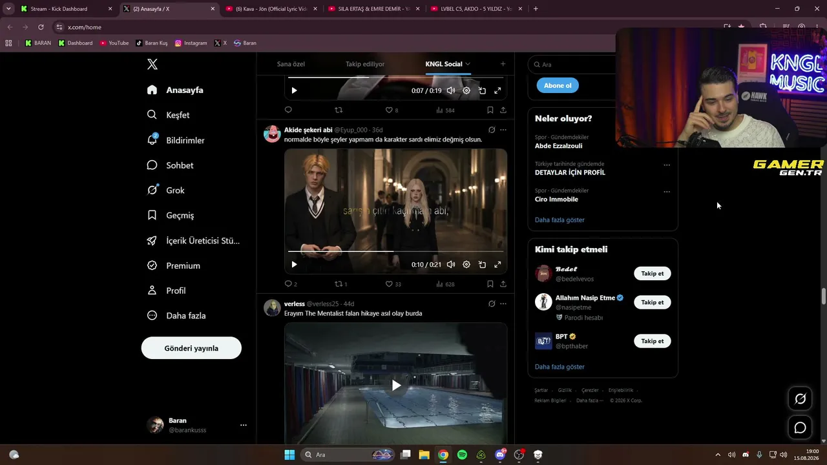Click the Abone ol button

[558, 85]
